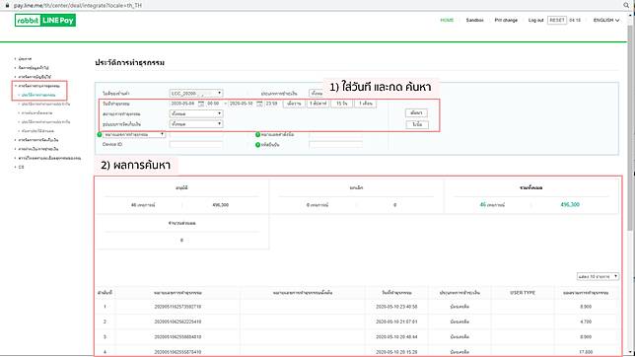Image resolution: width=635 pixels, height=357 pixels.
Task: Click the green total amount 496,300
Action: tap(570, 205)
